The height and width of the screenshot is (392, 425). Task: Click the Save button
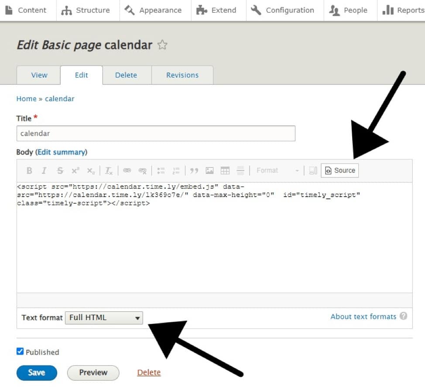coord(37,373)
